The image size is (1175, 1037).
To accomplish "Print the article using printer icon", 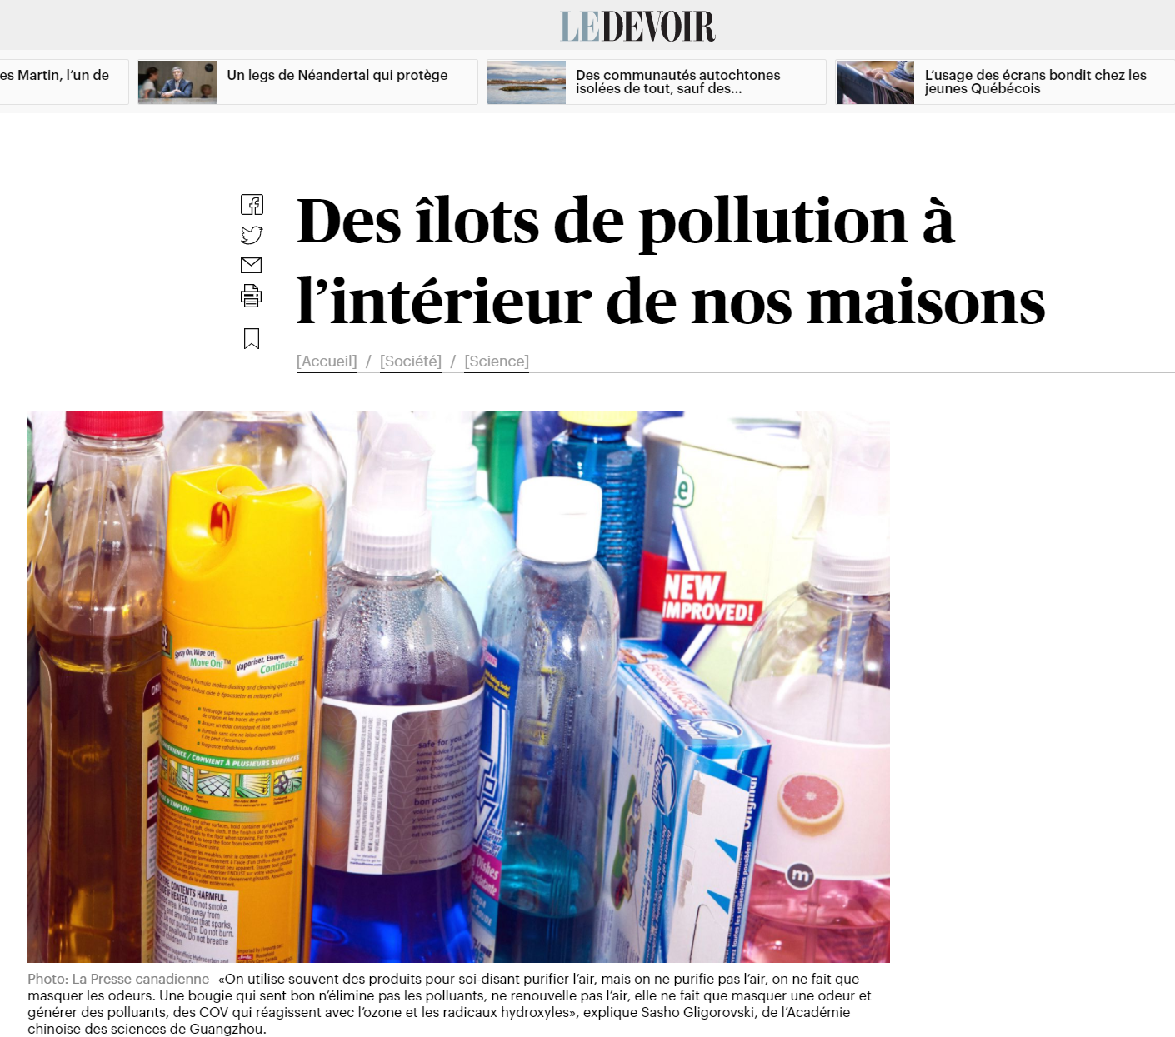I will coord(251,296).
